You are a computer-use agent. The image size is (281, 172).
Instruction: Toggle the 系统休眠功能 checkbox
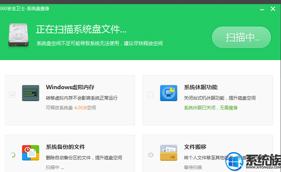click(150, 95)
